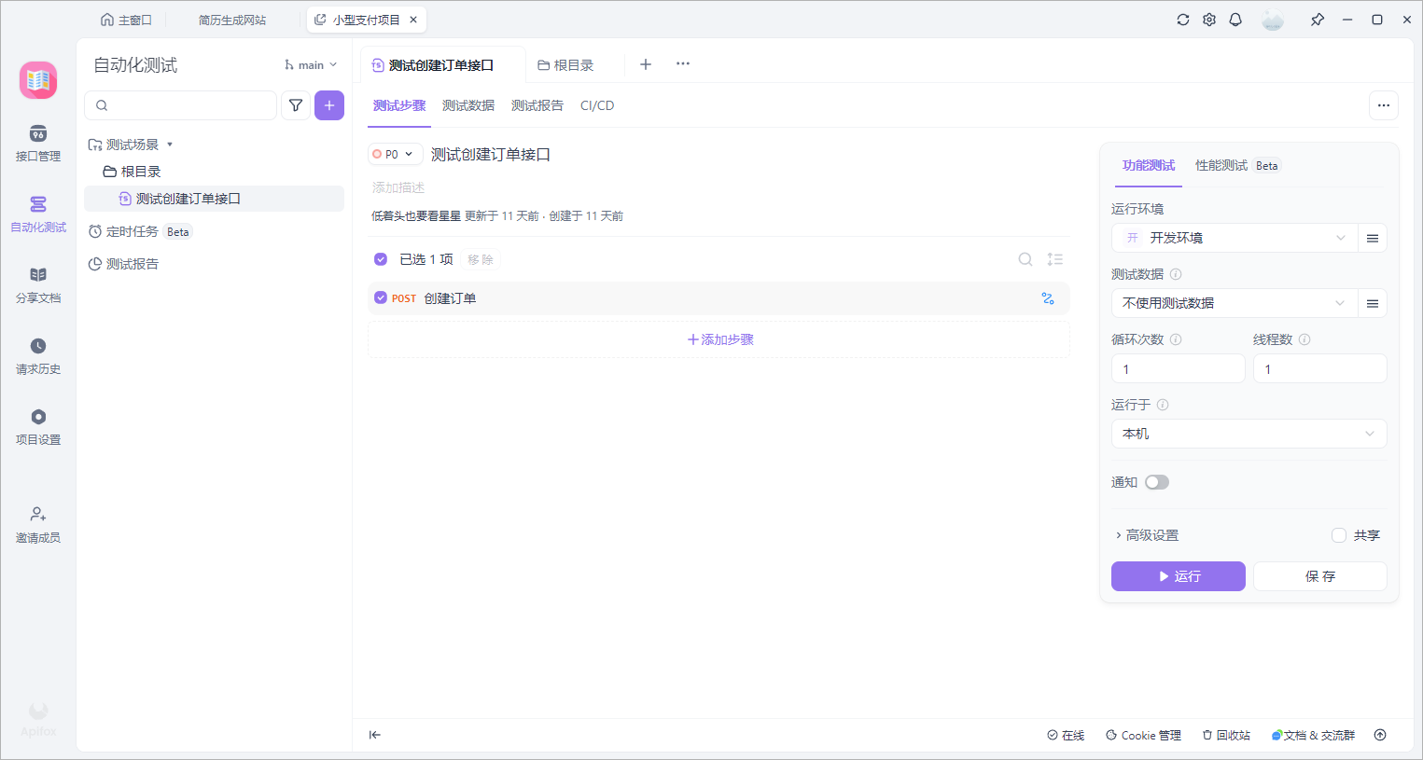1423x760 pixels.
Task: Open the notification bell
Action: point(1235,20)
